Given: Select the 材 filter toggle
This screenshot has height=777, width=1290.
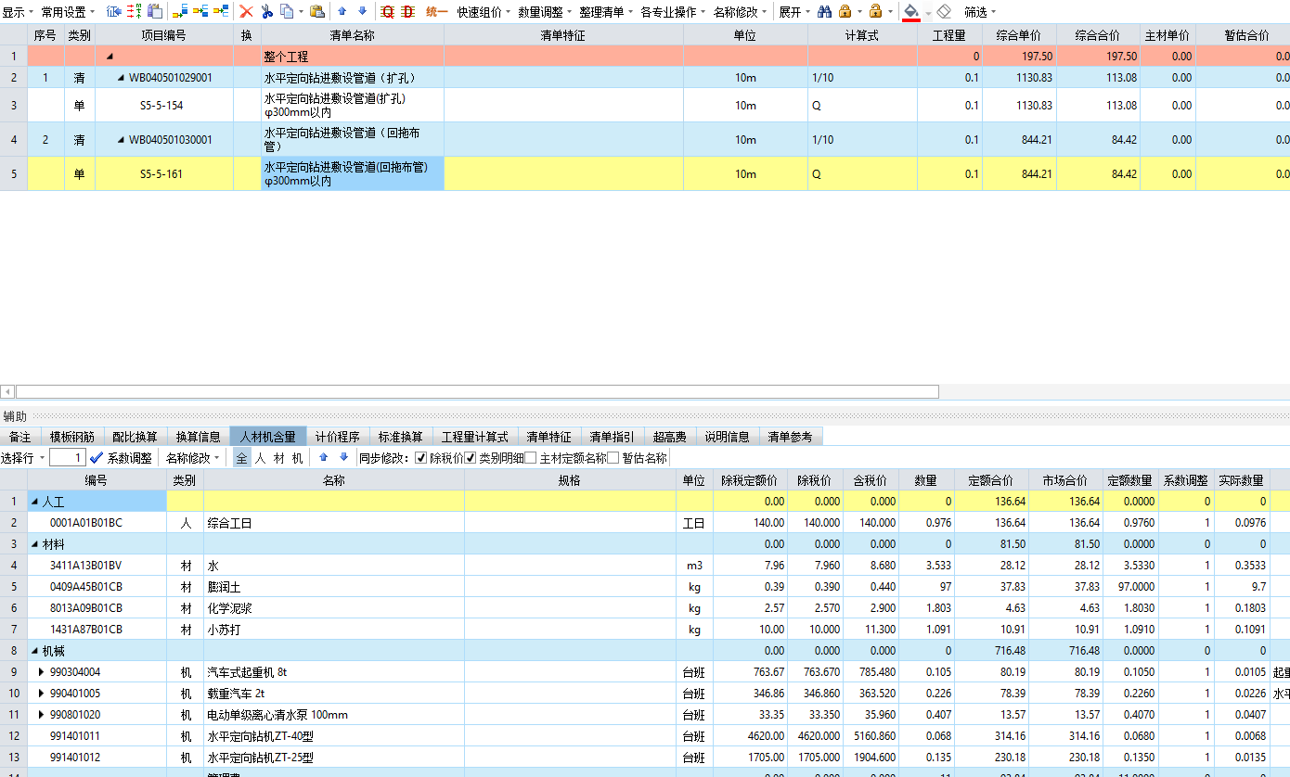Looking at the screenshot, I should click(x=278, y=458).
